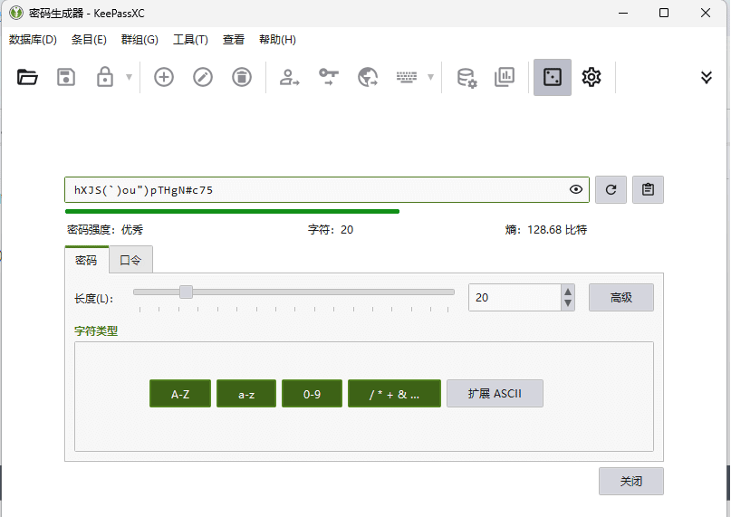Open application settings gear icon
The image size is (731, 517).
(592, 77)
